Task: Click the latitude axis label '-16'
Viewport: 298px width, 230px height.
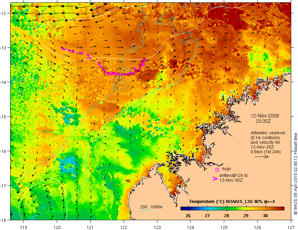Action: tap(4, 151)
